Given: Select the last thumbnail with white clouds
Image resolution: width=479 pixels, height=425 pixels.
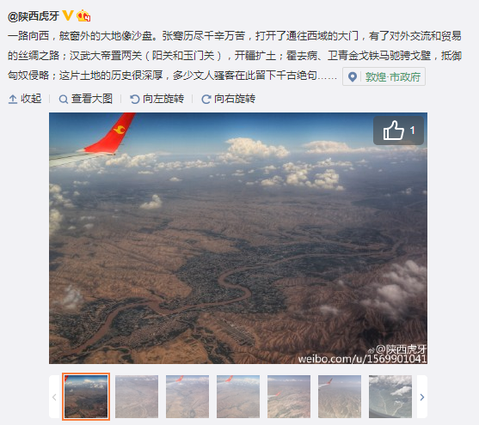Looking at the screenshot, I should [390, 397].
